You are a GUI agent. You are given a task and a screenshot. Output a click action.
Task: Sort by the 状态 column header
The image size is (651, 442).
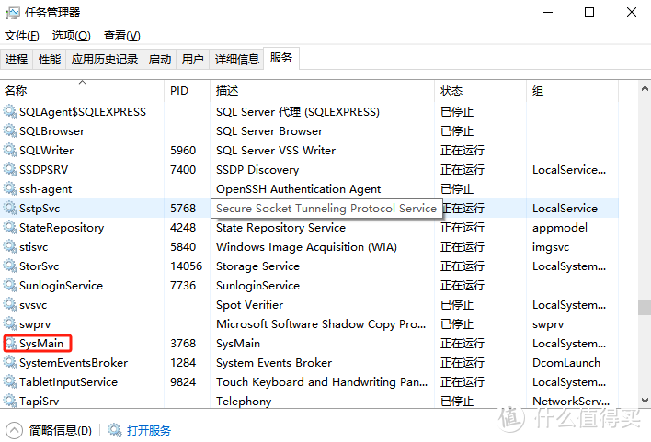point(480,90)
